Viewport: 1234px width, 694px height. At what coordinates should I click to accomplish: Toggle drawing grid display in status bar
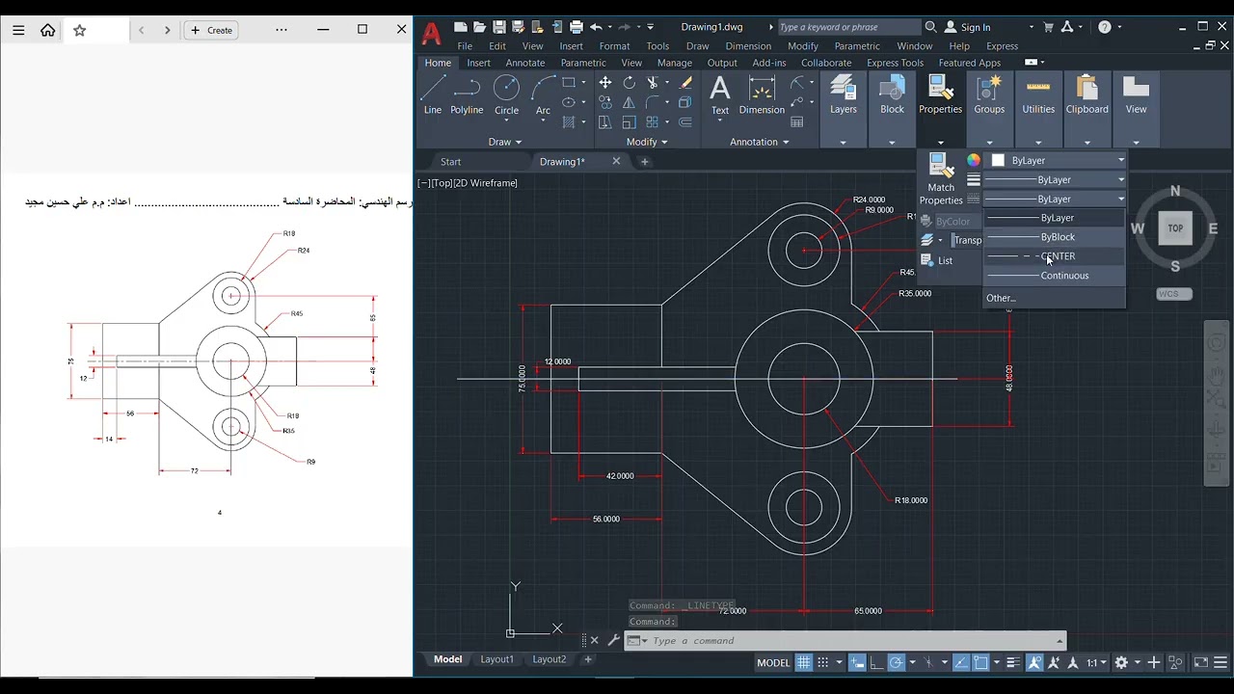click(803, 662)
